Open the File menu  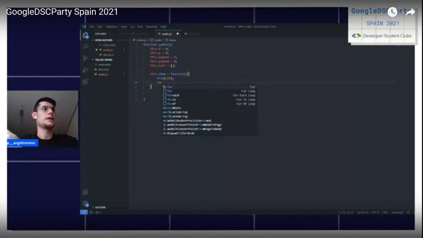[x=92, y=27]
